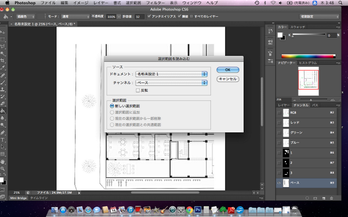Open the ファイル menu
Screen dimensions: 348x217
pos(48,3)
